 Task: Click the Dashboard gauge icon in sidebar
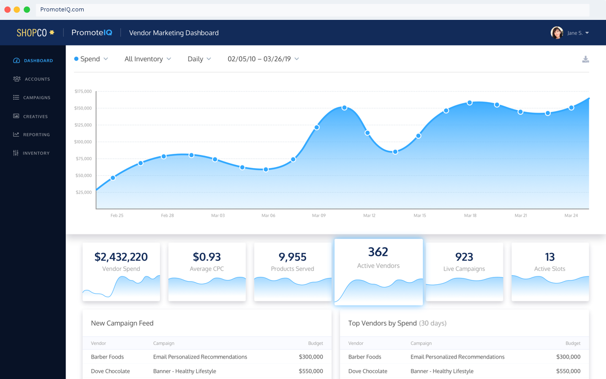[16, 61]
